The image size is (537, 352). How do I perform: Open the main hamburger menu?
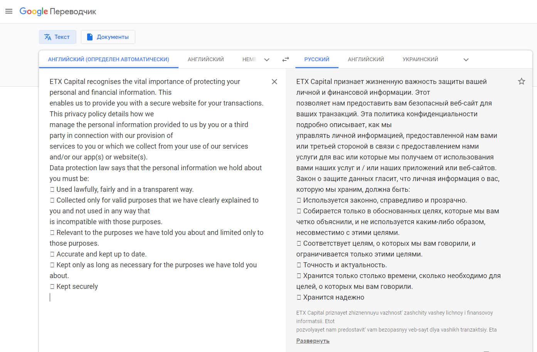point(9,11)
